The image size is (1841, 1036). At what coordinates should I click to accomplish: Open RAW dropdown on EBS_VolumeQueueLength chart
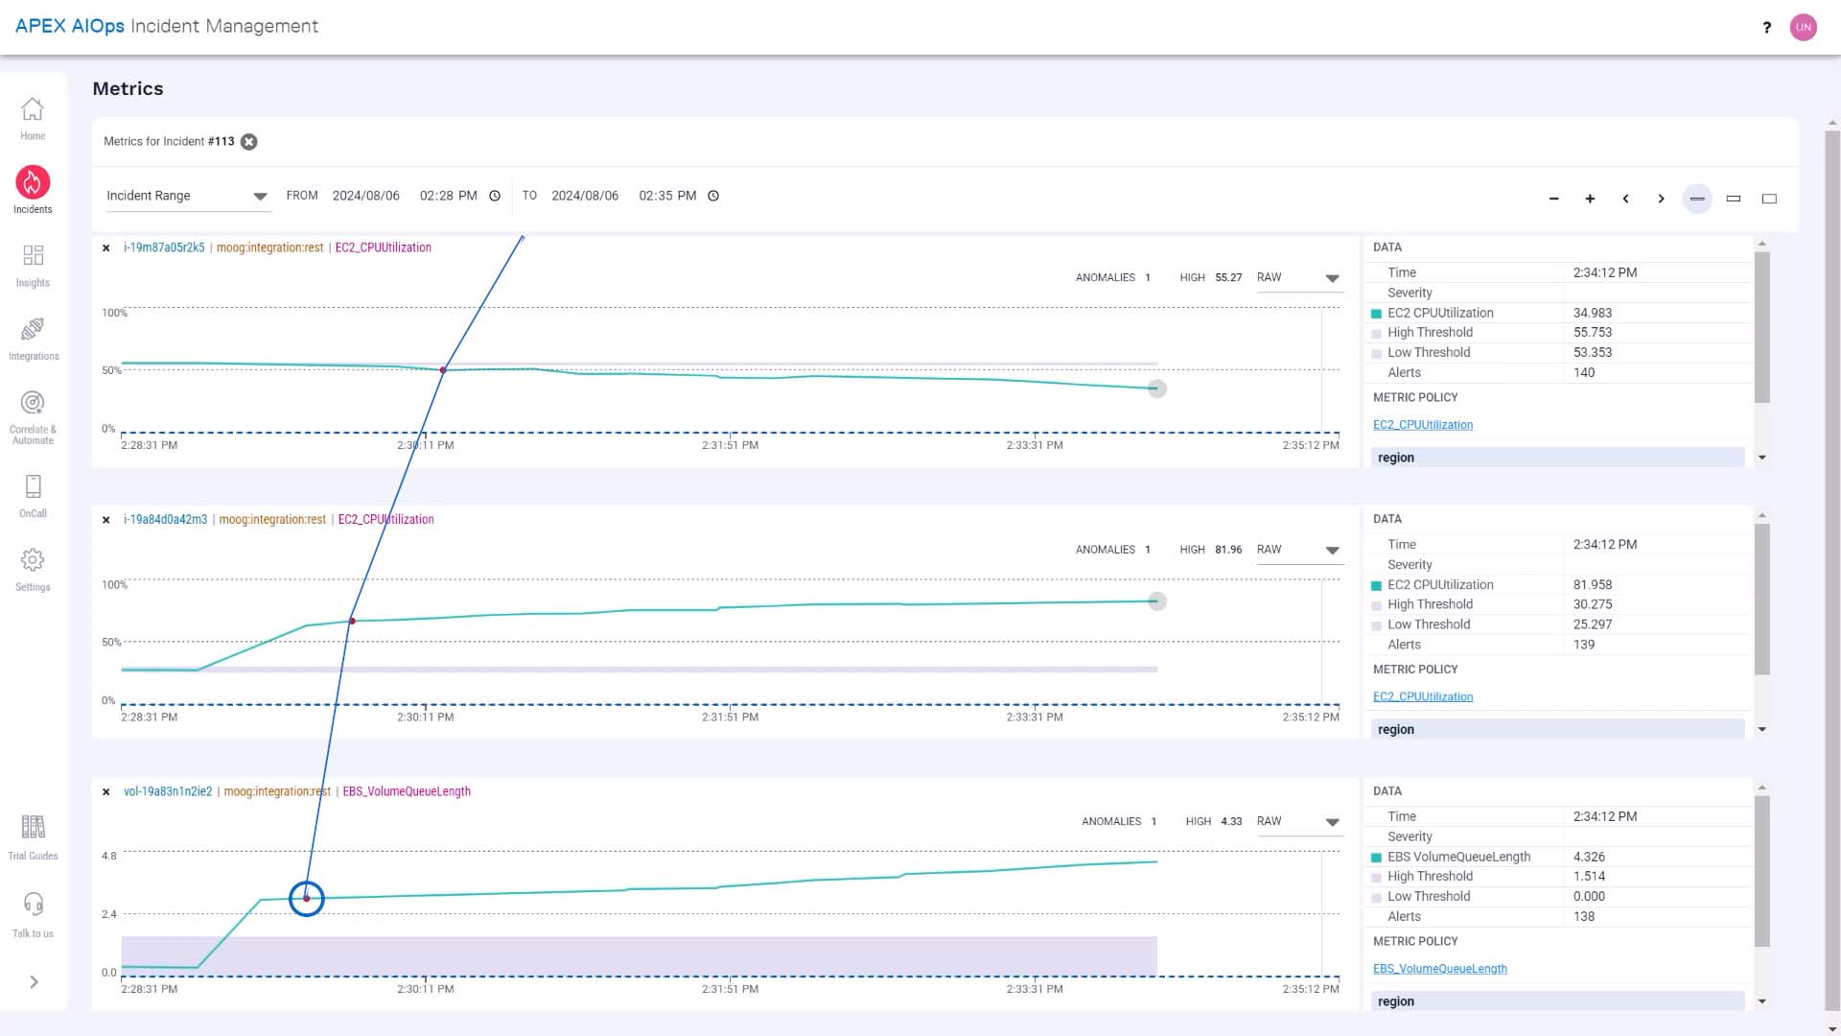(x=1299, y=822)
